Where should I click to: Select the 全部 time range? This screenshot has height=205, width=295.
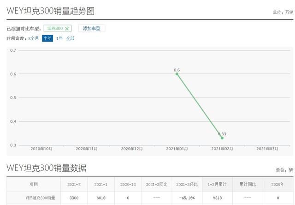(x=70, y=38)
